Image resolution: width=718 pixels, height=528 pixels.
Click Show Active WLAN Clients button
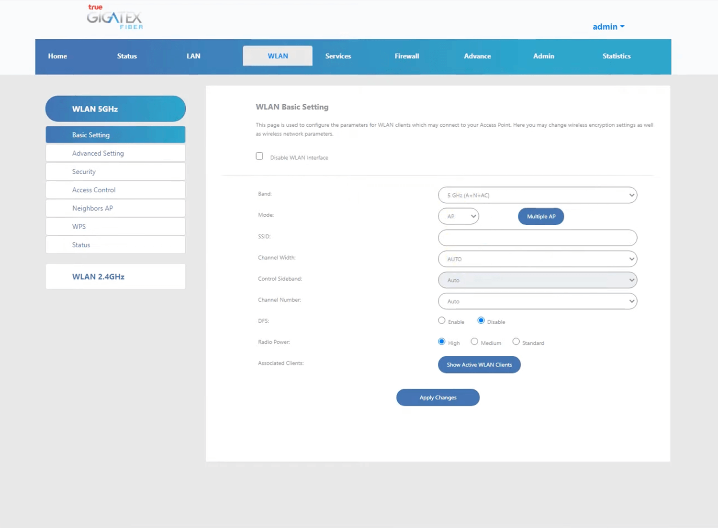coord(479,365)
